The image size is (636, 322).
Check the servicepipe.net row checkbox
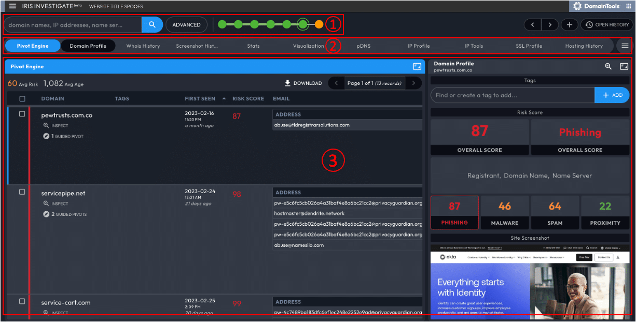coord(22,192)
